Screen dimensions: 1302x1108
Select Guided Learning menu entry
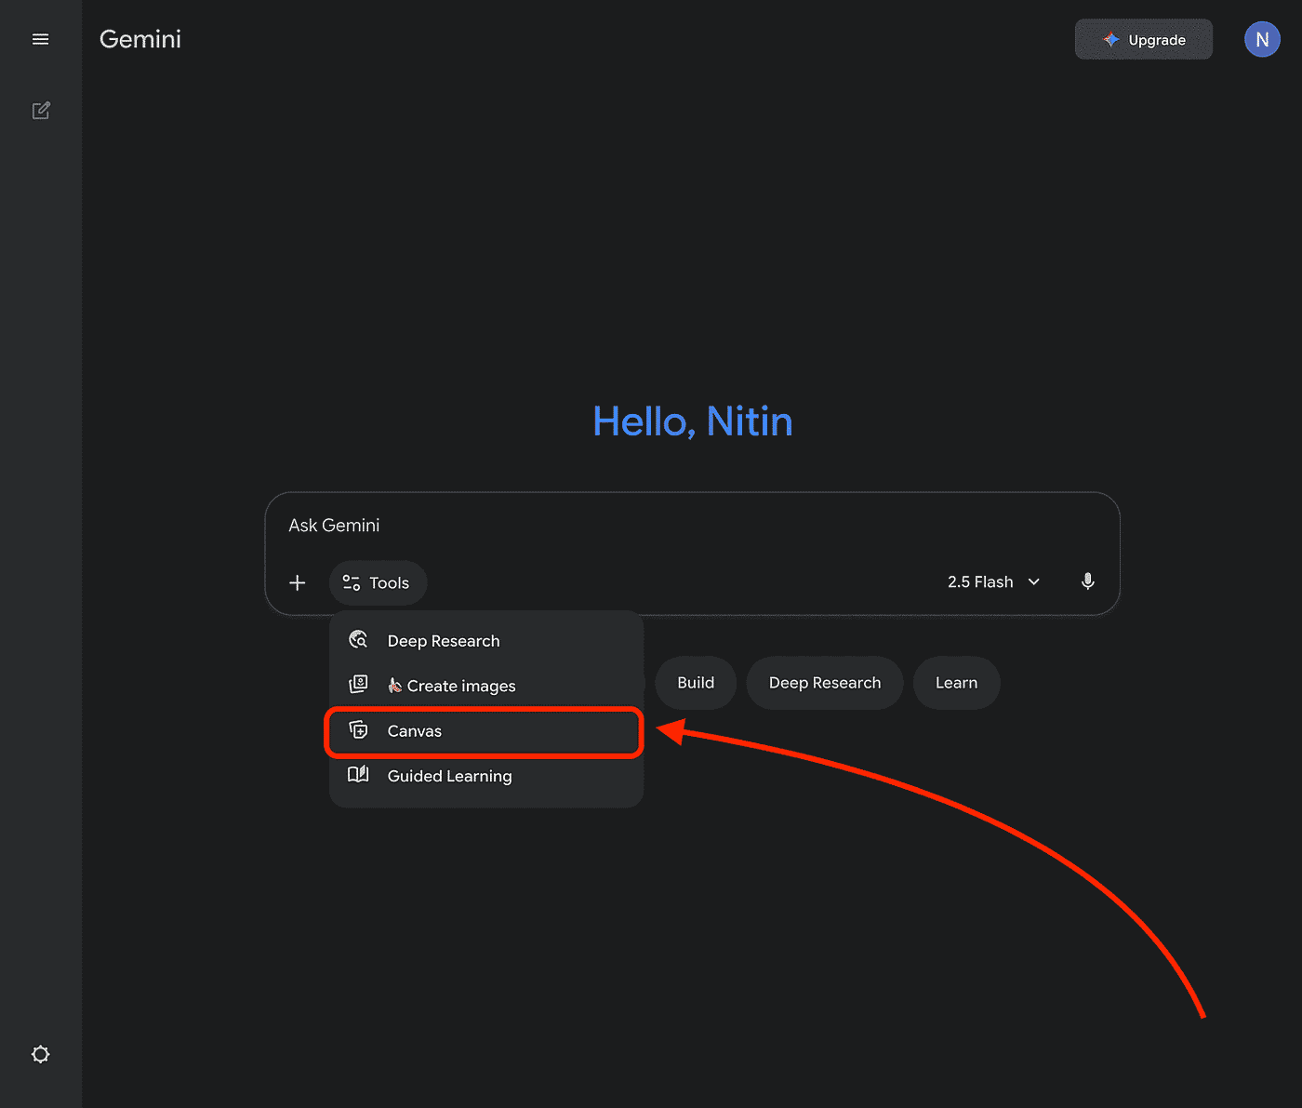coord(449,776)
